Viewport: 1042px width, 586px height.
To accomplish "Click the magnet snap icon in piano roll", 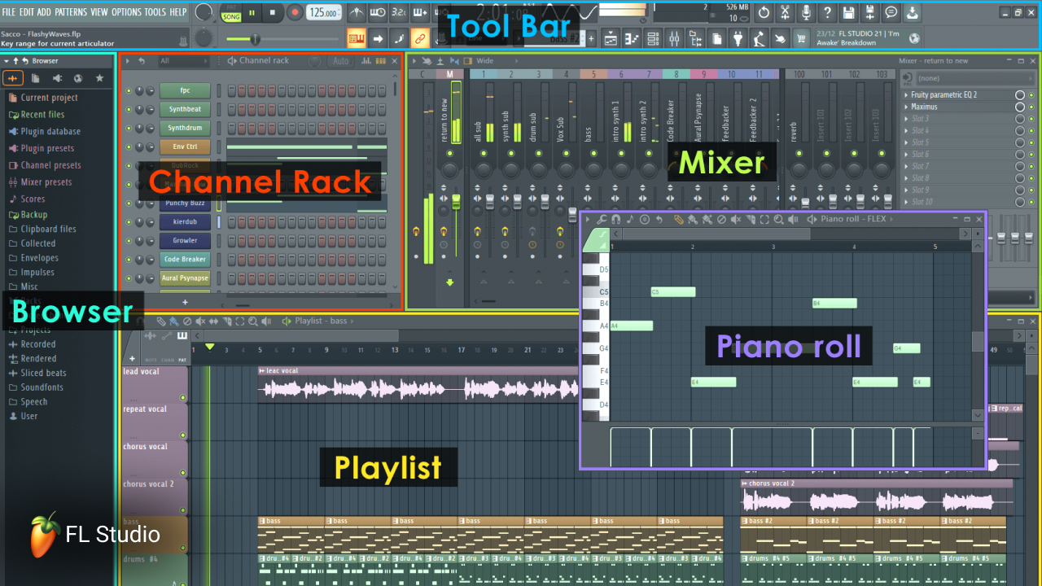I will pos(616,219).
